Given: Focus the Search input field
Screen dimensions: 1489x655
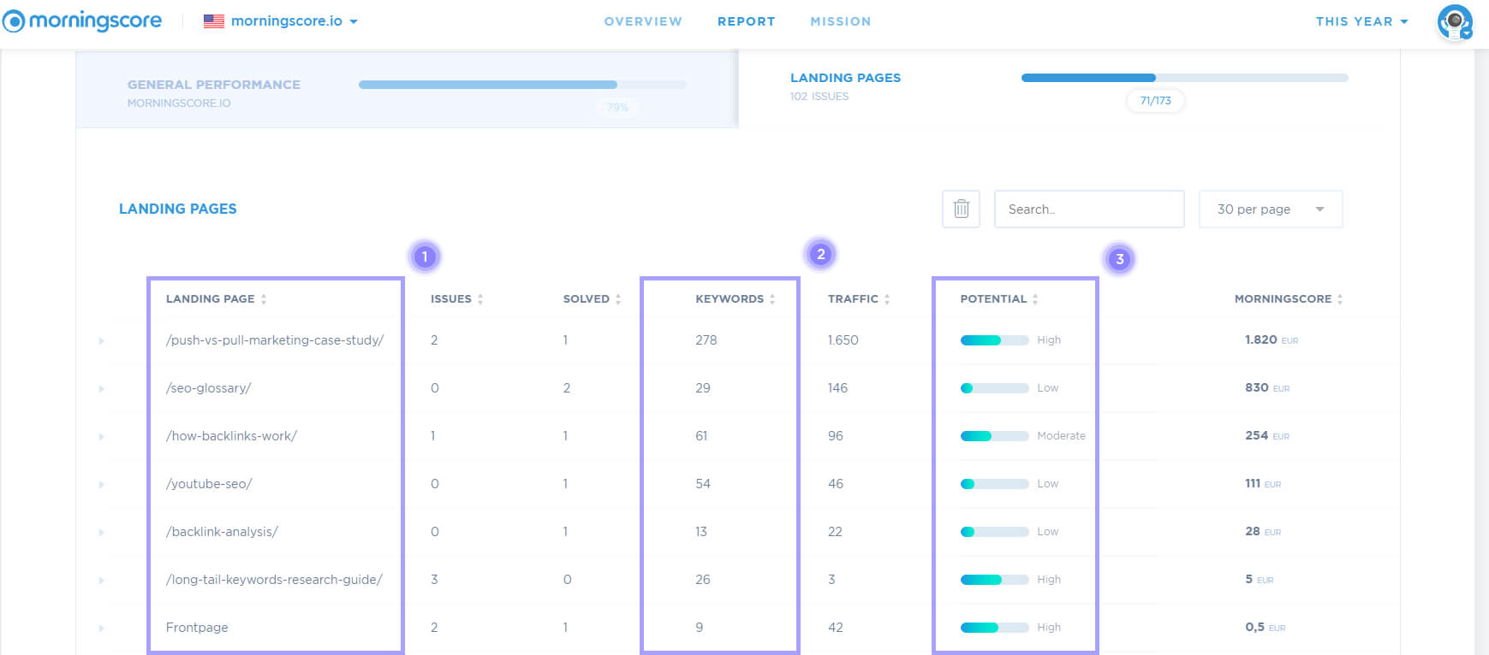Looking at the screenshot, I should point(1089,209).
